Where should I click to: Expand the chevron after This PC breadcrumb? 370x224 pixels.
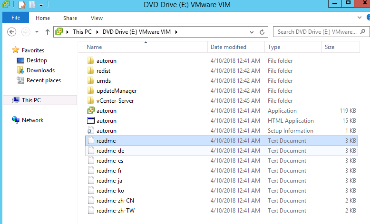point(97,32)
